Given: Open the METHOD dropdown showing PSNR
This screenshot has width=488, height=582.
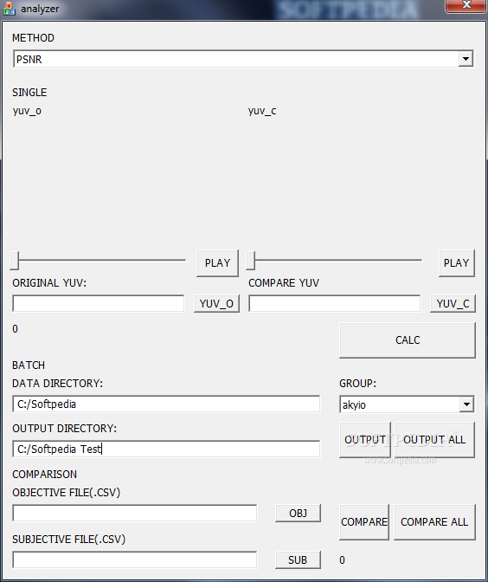Looking at the screenshot, I should coord(243,59).
